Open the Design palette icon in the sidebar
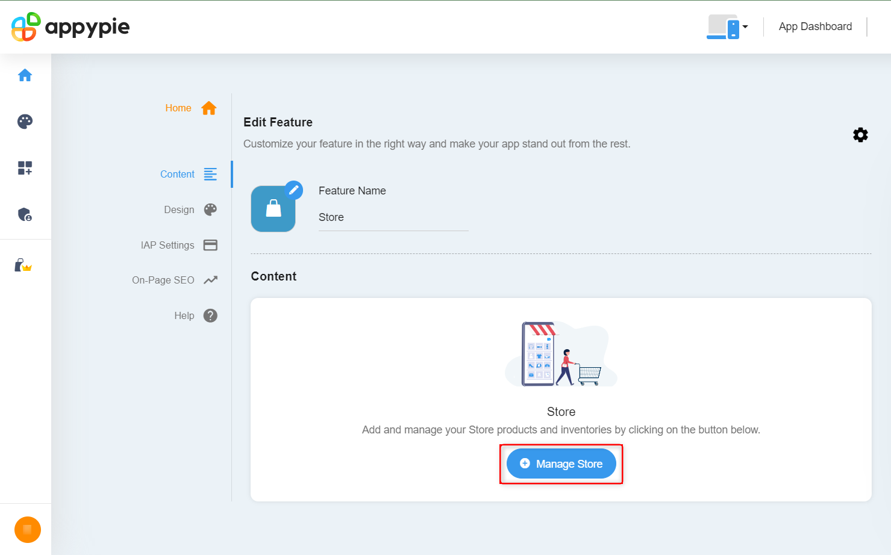This screenshot has width=891, height=555. [25, 122]
